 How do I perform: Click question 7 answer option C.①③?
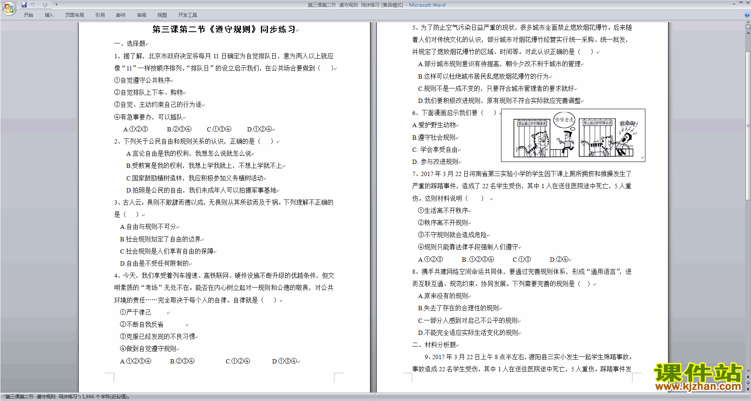pyautogui.click(x=522, y=259)
